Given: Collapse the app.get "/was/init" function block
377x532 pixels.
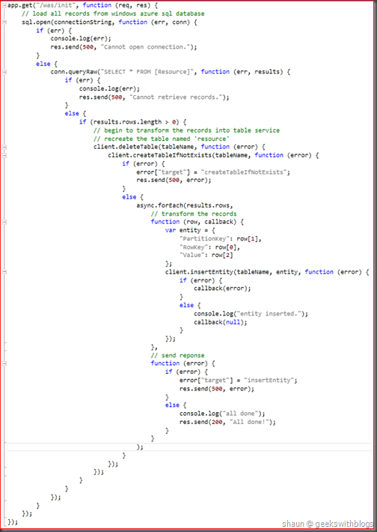Looking at the screenshot, I should pos(4,5).
